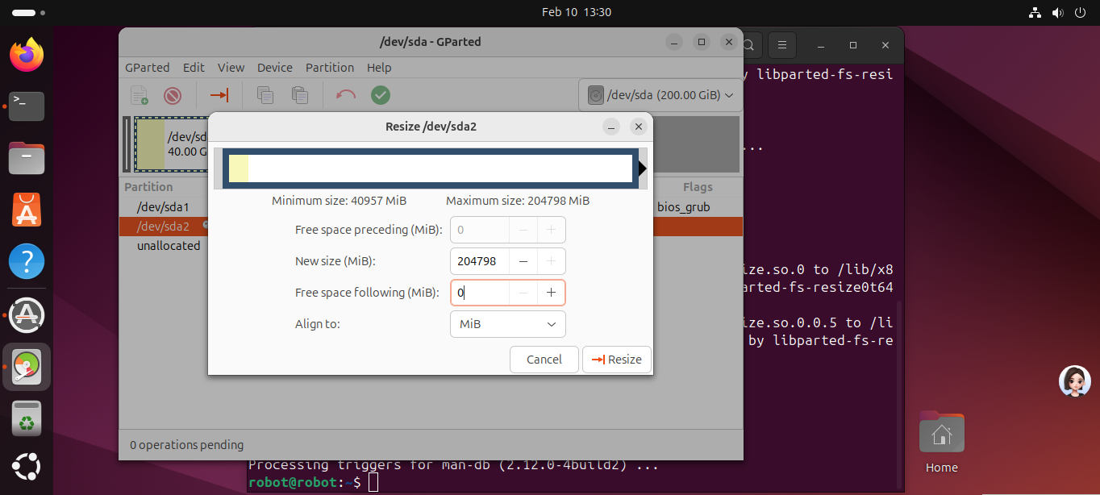Click the New partition toolbar icon
Screen dimensions: 1100x495
tap(140, 95)
